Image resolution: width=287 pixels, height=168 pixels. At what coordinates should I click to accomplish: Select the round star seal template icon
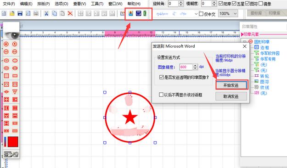point(6,44)
